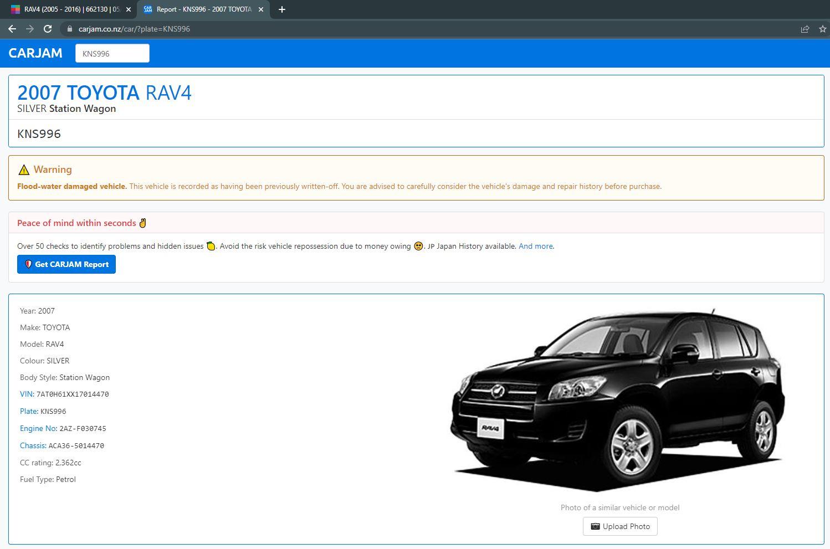This screenshot has width=830, height=549.
Task: Bookmark this page with the star icon
Action: click(823, 29)
